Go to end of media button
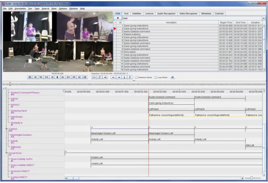Viewport: 268px width, 183px height. point(85,77)
